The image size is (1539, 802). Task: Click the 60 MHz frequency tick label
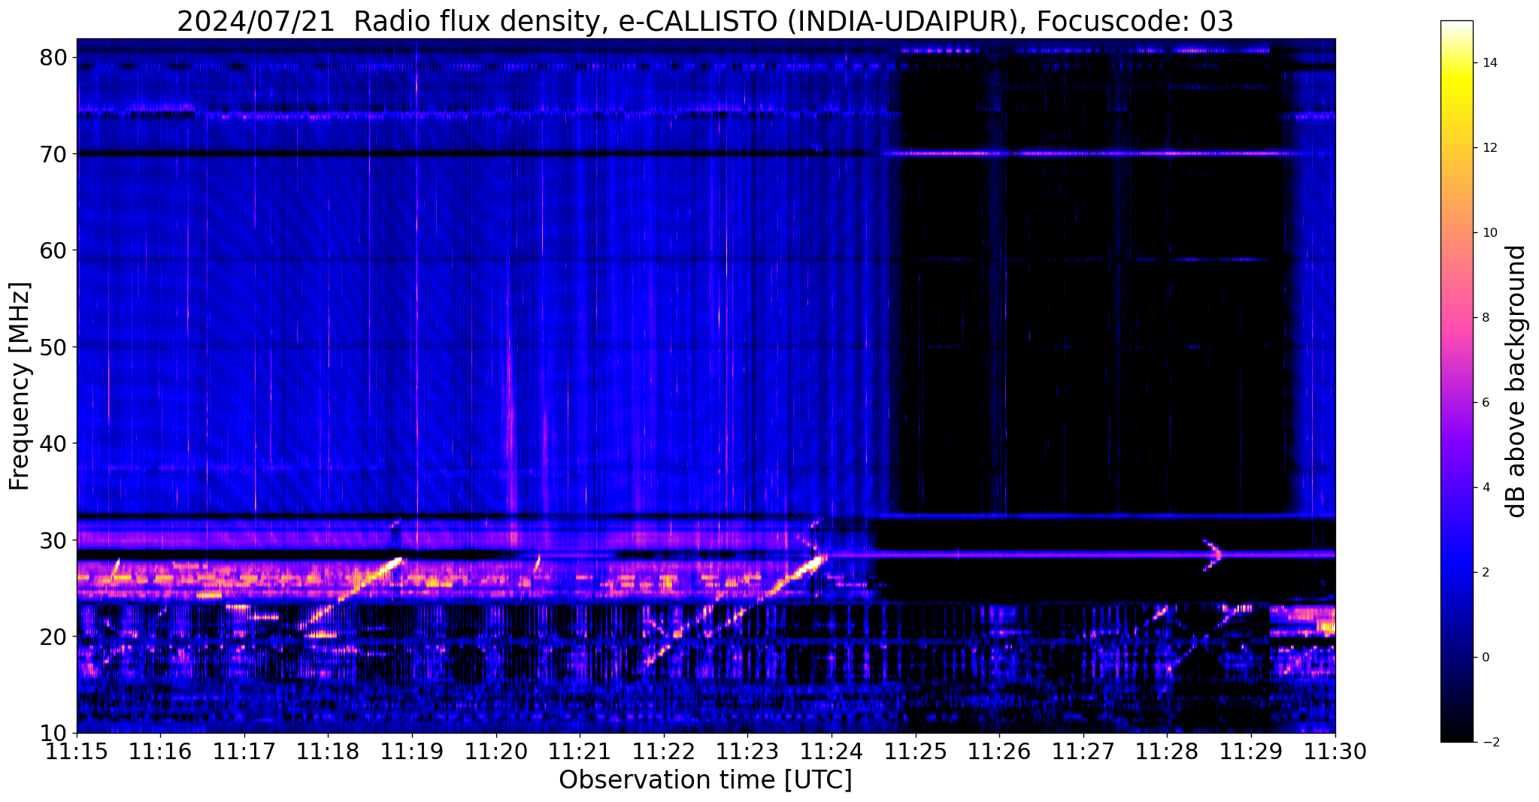click(53, 250)
